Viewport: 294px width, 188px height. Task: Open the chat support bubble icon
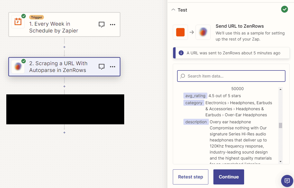pos(287,181)
